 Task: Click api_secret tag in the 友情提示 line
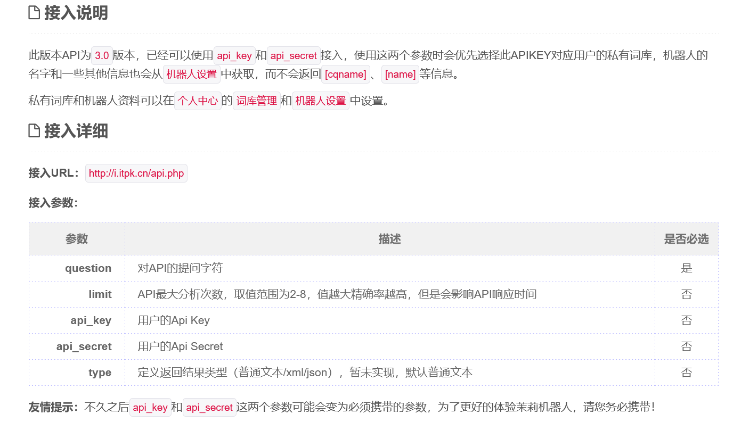pyautogui.click(x=209, y=408)
